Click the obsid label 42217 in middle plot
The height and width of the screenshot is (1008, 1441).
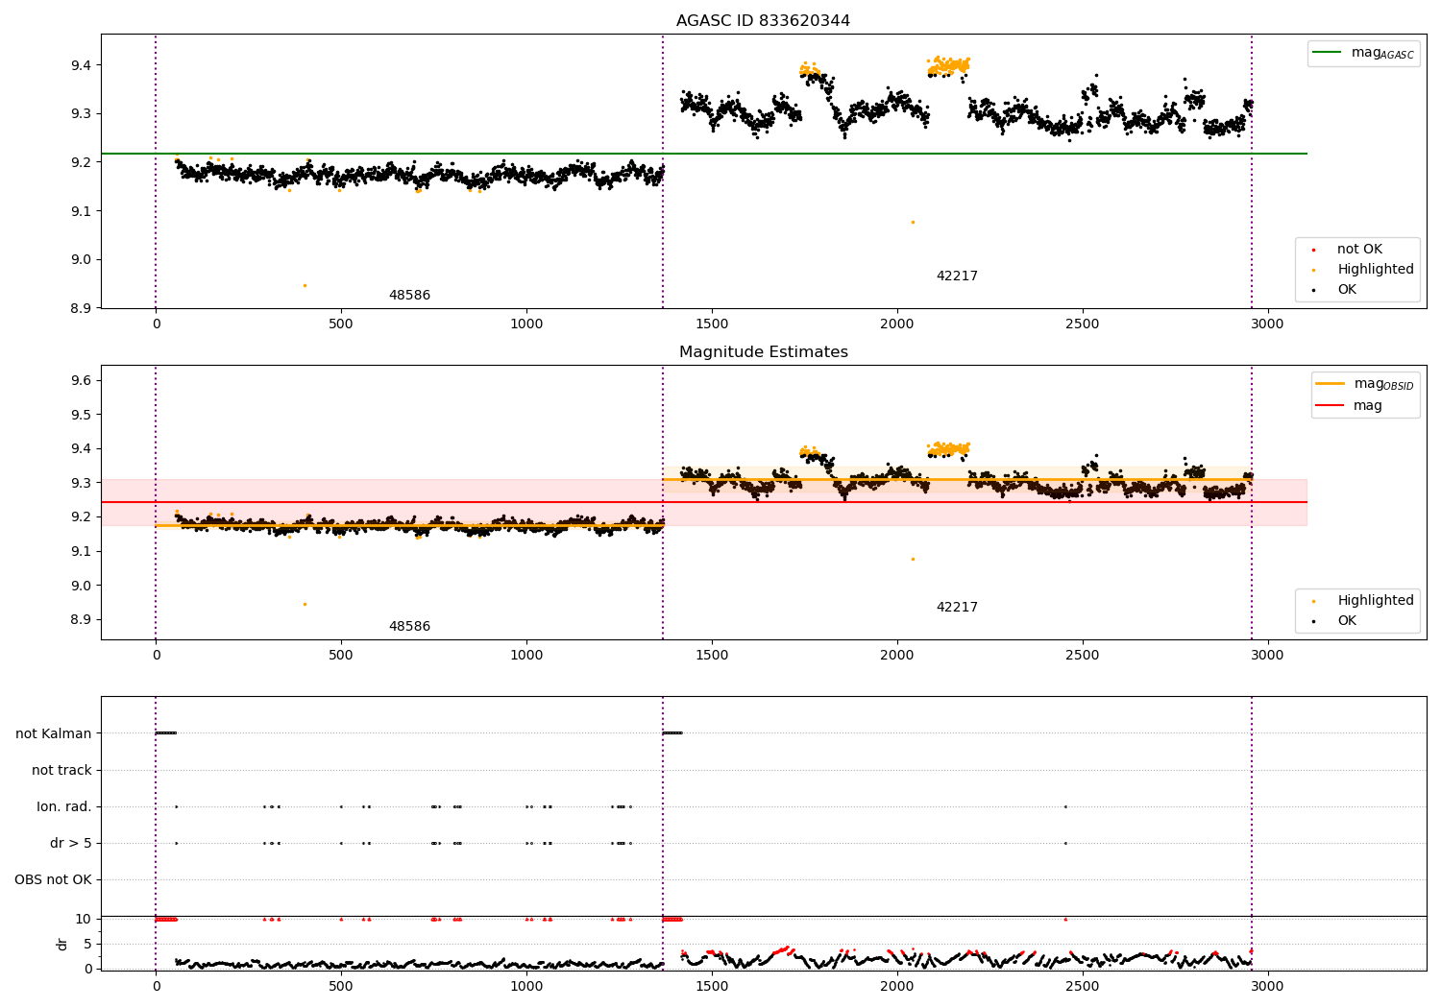957,608
